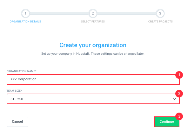The height and width of the screenshot is (136, 188).
Task: Click the step 3 circle in the progress tracker
Action: (x=160, y=13)
